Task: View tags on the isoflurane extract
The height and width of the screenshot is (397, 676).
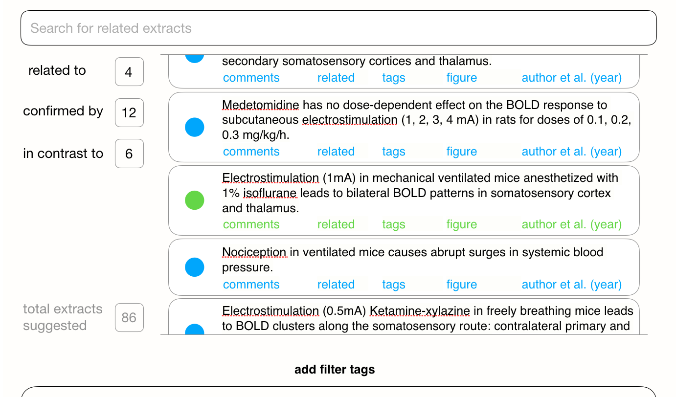Action: 394,224
